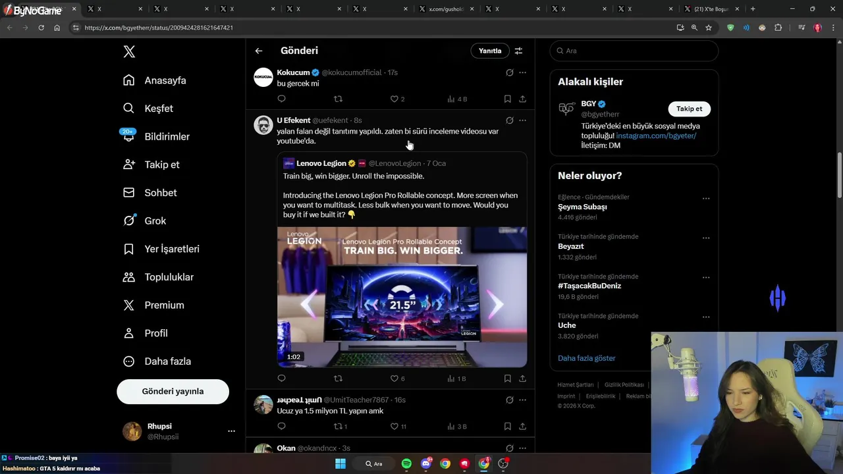This screenshot has height=474, width=843.
Task: Open Grok icon on Kokucum's post
Action: pyautogui.click(x=509, y=72)
